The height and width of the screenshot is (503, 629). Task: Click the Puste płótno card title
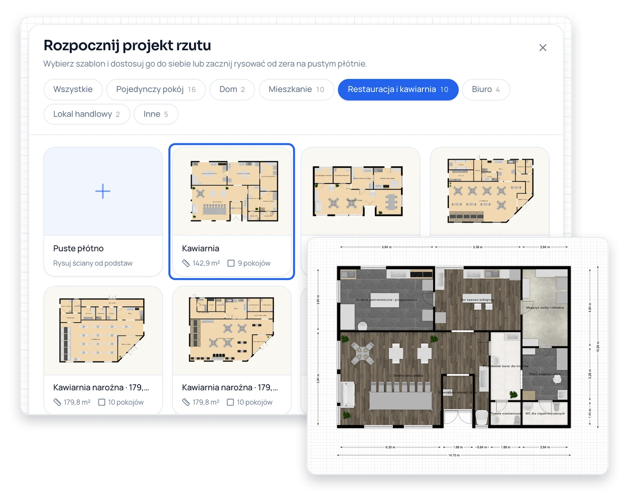tap(78, 248)
